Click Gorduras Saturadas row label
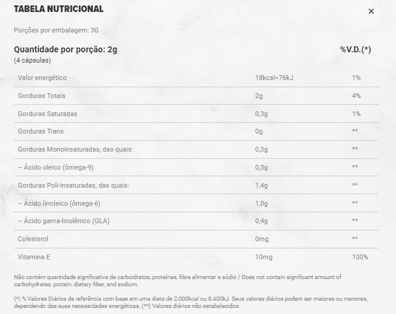The width and height of the screenshot is (396, 314). (x=48, y=114)
